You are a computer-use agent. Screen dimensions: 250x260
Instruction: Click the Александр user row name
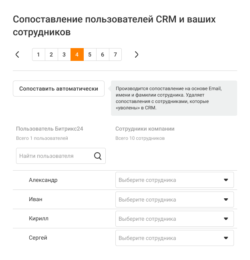coord(43,180)
